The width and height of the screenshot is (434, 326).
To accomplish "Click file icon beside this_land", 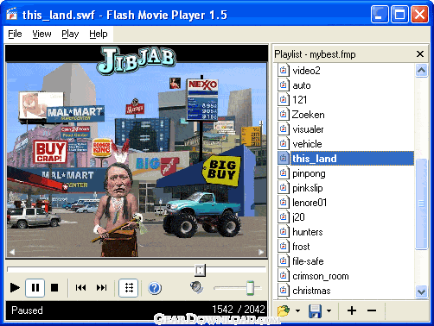I will (283, 159).
